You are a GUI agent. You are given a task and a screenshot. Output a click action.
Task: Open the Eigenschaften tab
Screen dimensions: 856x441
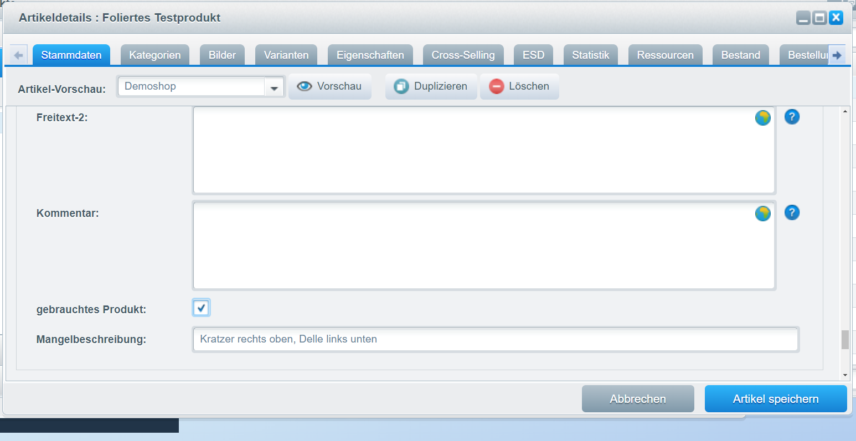point(370,55)
